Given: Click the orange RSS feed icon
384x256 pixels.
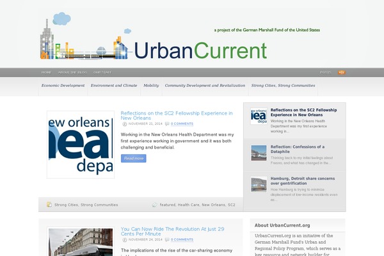Looking at the screenshot, I should [x=342, y=72].
